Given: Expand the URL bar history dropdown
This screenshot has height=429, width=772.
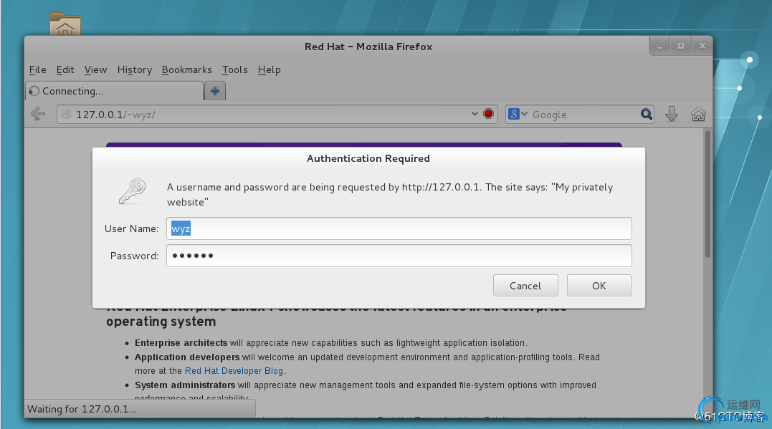Looking at the screenshot, I should click(475, 114).
